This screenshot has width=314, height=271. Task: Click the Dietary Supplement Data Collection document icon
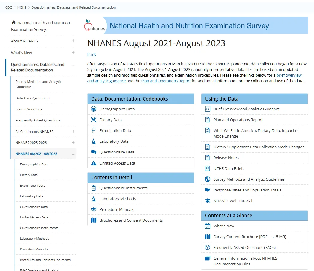208,147
